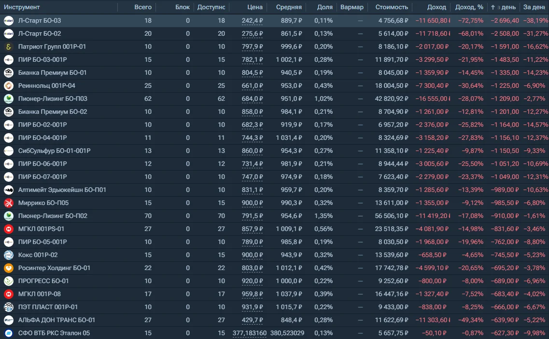Image resolution: width=549 pixels, height=339 pixels.
Task: Sort by the Доход column header
Action: point(436,7)
